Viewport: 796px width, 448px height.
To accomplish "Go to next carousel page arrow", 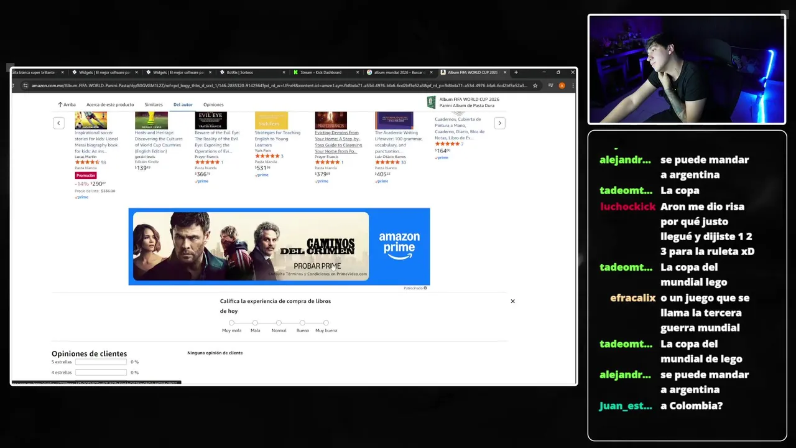I will [x=499, y=123].
